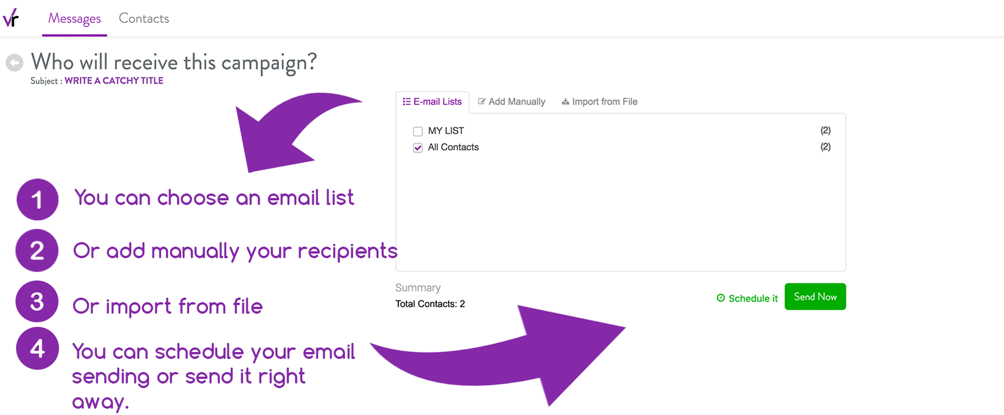Select the E-mail Lists tab
The width and height of the screenshot is (1004, 415).
point(438,101)
